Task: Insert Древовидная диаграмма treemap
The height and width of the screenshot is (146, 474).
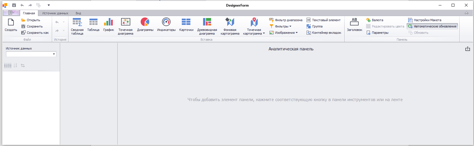Action: tap(207, 26)
